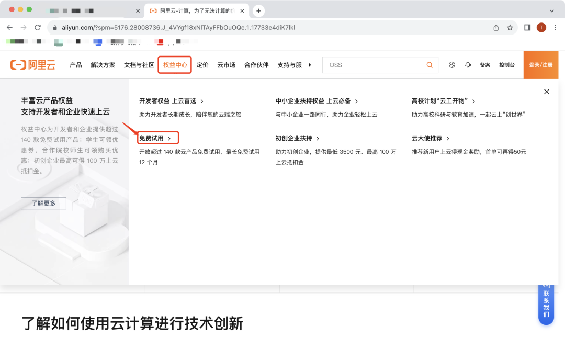Click the headset customer service icon
This screenshot has height=349, width=565.
click(467, 64)
